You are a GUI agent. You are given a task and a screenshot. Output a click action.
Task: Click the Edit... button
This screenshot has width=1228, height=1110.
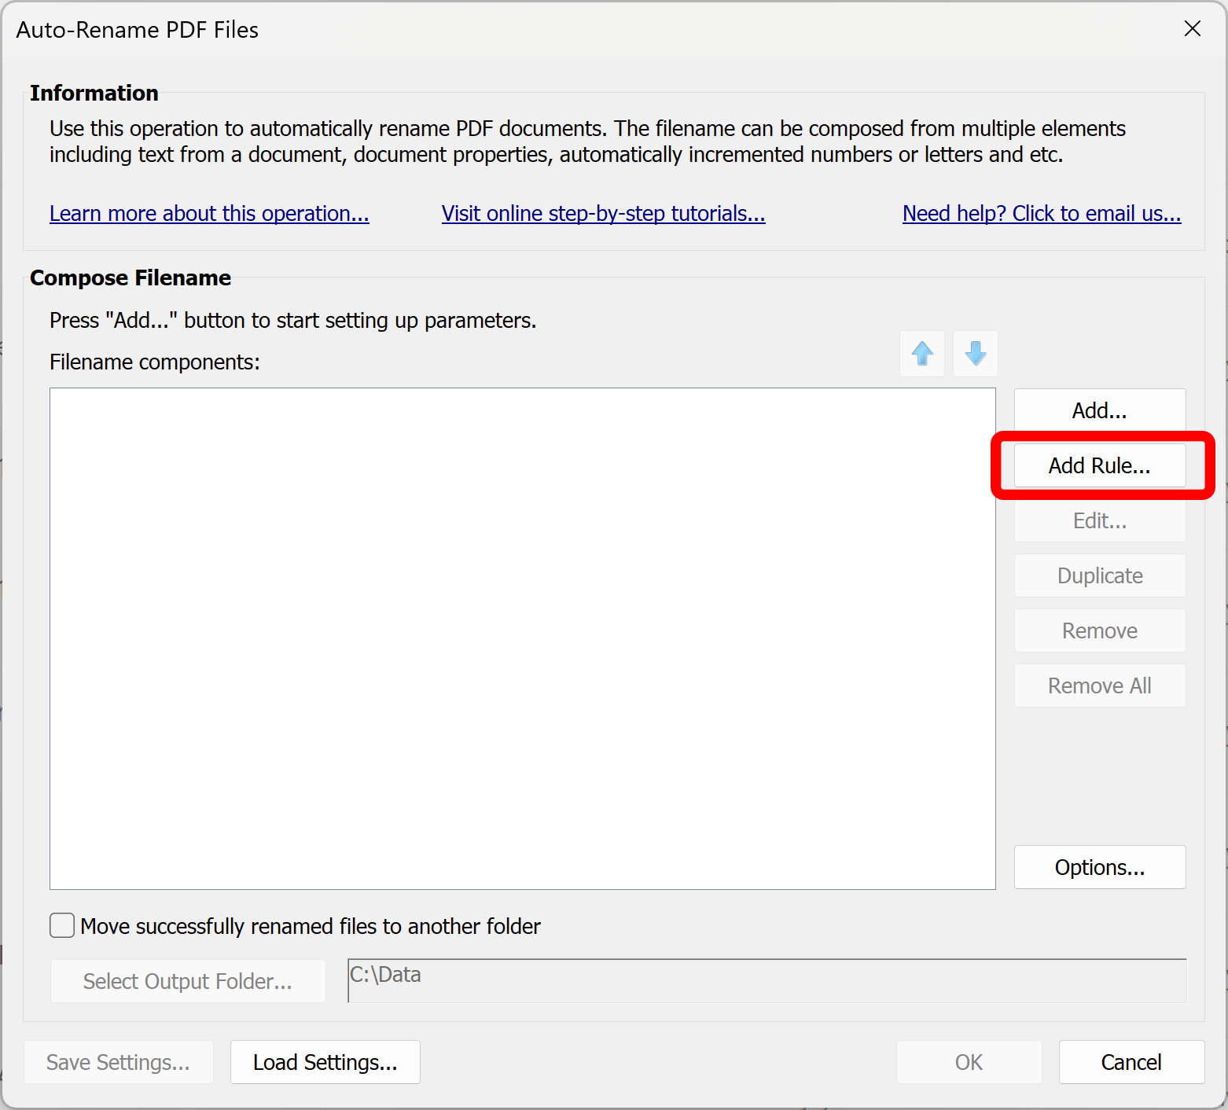tap(1099, 520)
